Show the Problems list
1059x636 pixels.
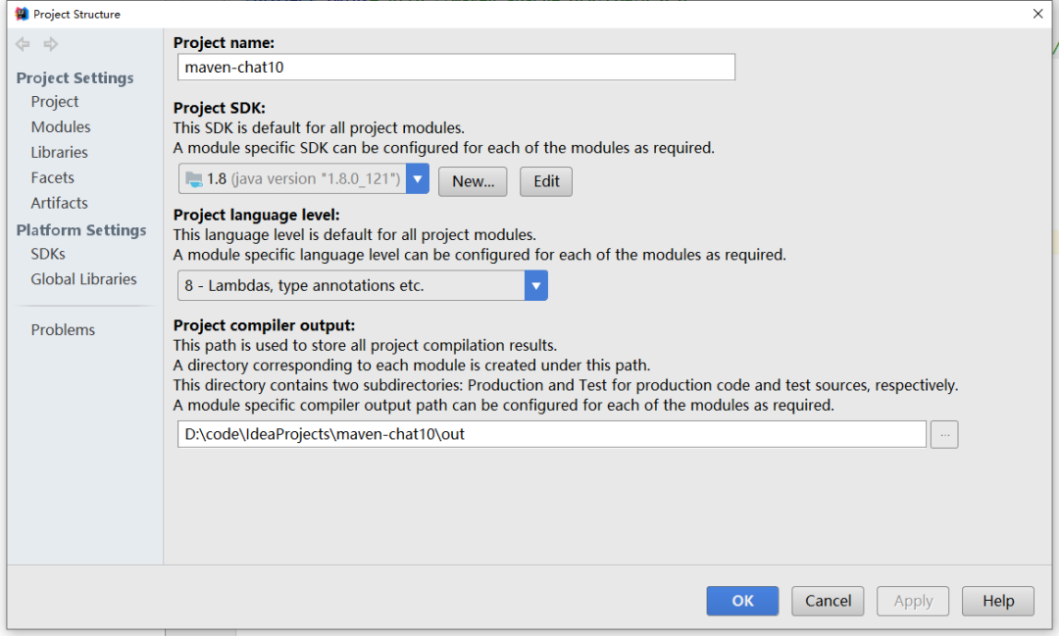pos(64,330)
